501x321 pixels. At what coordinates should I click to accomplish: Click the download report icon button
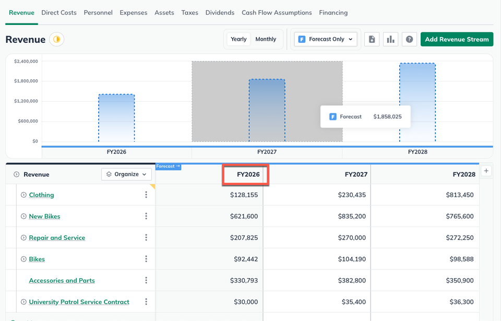pyautogui.click(x=372, y=39)
